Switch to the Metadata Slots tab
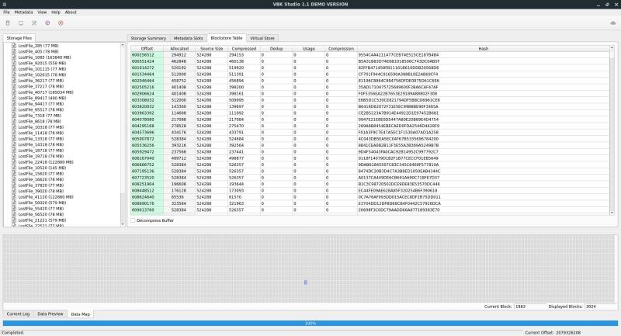 (x=189, y=38)
